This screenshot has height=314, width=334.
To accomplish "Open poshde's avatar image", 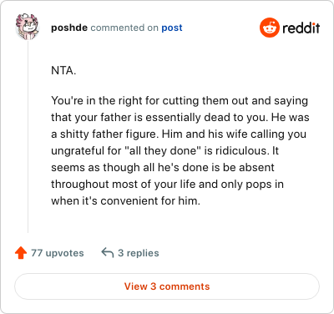I will click(28, 27).
